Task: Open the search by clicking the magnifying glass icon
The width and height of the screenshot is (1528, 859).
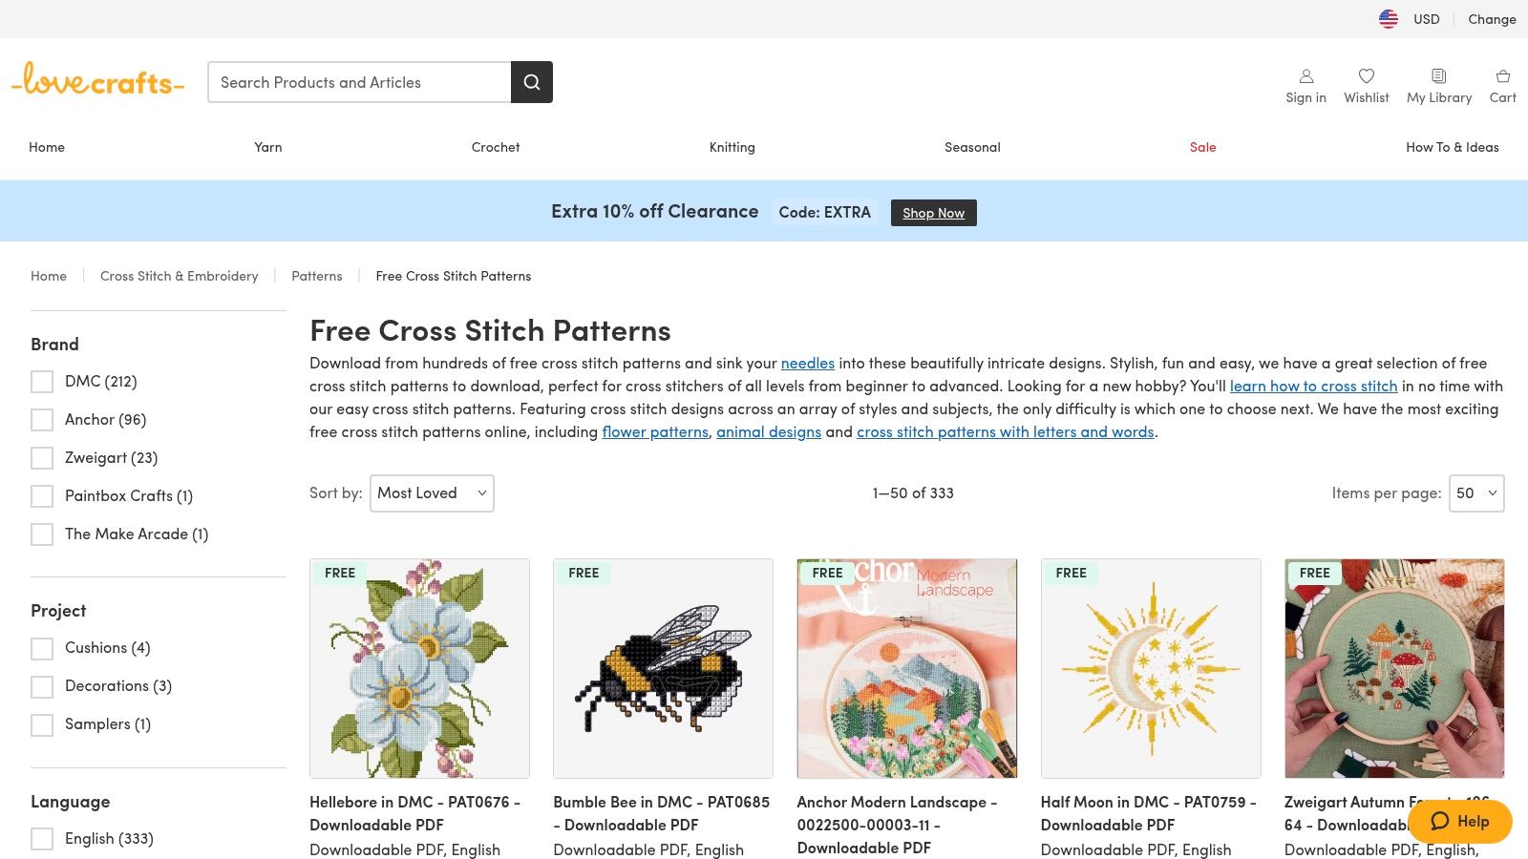Action: pos(531,82)
